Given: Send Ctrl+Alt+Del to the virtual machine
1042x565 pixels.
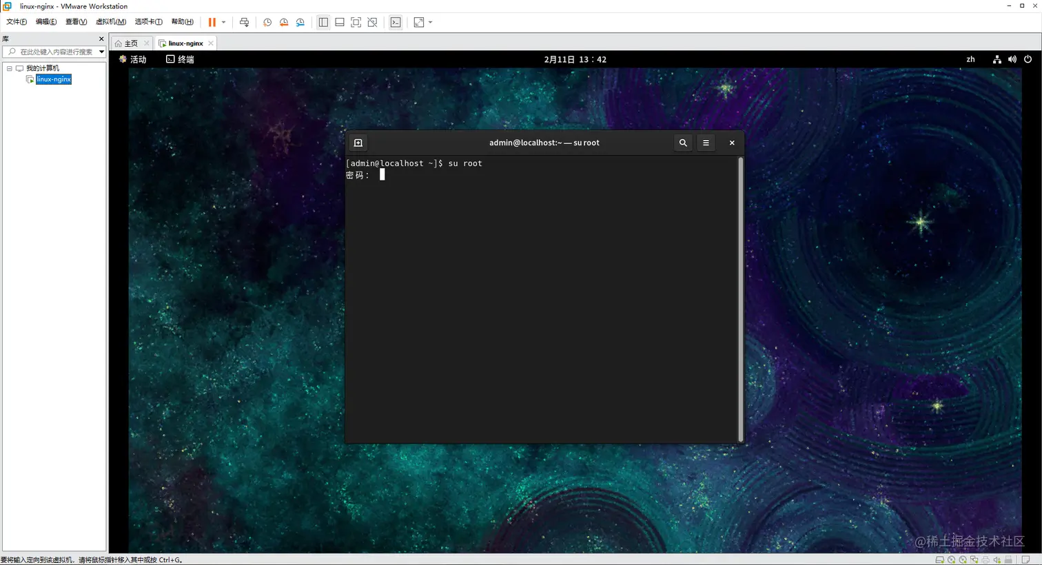Looking at the screenshot, I should click(244, 22).
